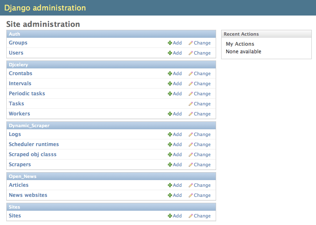Click the pencil Change icon for Periodic tasks

click(191, 94)
